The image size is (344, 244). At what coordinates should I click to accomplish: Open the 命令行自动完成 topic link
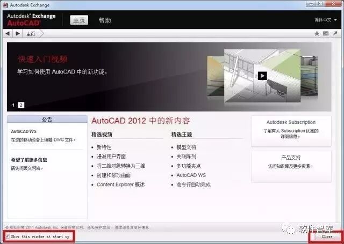(x=193, y=184)
